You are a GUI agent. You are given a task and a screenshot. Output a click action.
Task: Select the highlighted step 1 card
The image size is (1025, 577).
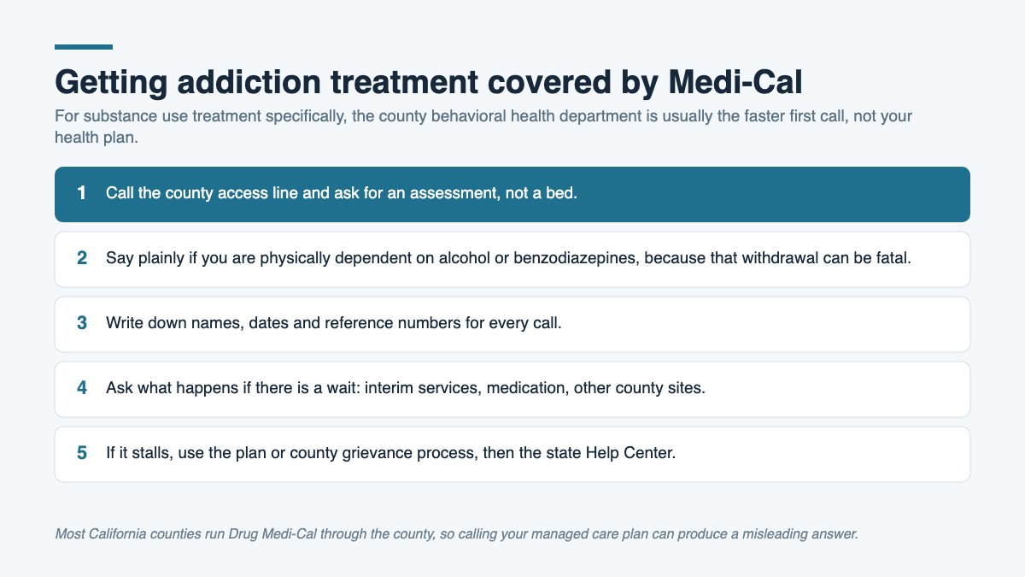(x=512, y=194)
